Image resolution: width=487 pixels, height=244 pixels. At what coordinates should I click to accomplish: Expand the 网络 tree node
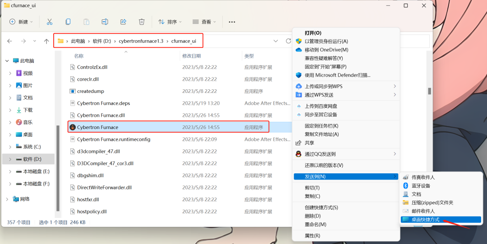click(x=7, y=199)
